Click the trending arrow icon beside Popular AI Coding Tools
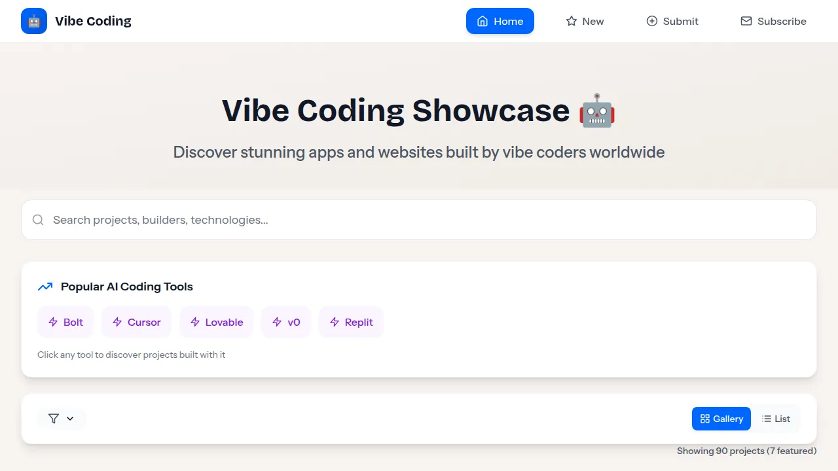This screenshot has height=471, width=838. point(45,287)
